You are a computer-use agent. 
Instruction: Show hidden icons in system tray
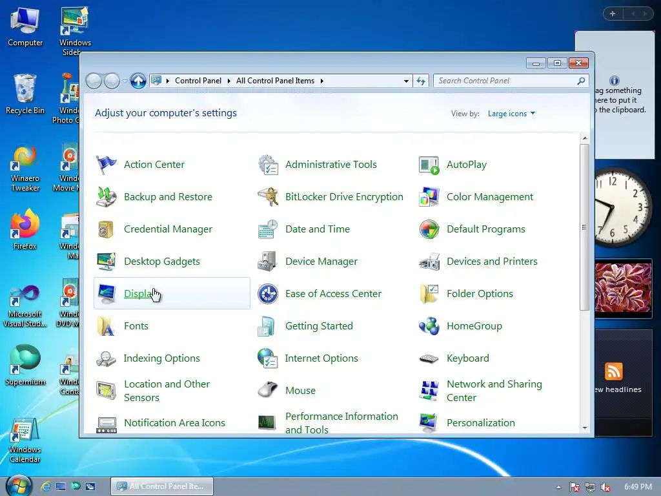point(559,487)
